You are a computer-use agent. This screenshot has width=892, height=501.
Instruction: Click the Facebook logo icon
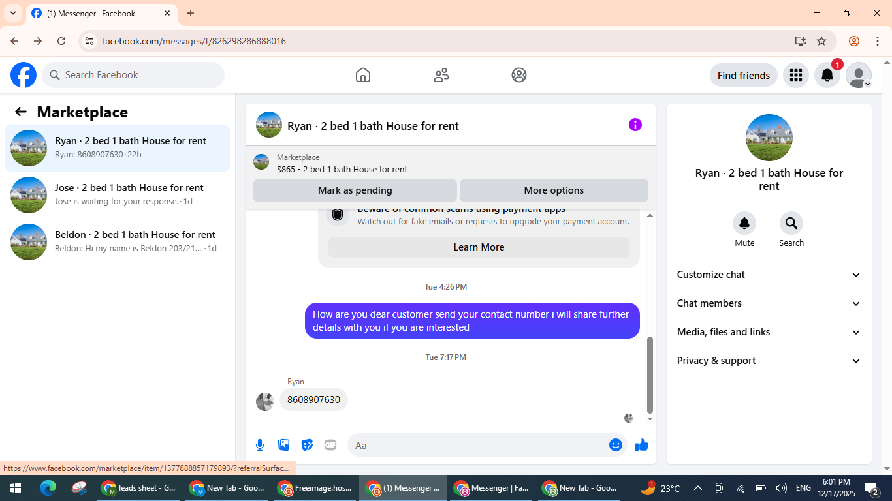[x=24, y=75]
